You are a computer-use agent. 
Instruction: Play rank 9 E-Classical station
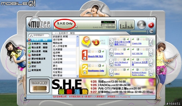pos(151,65)
